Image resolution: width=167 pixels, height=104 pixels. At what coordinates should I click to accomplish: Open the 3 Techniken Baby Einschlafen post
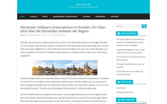(130, 73)
